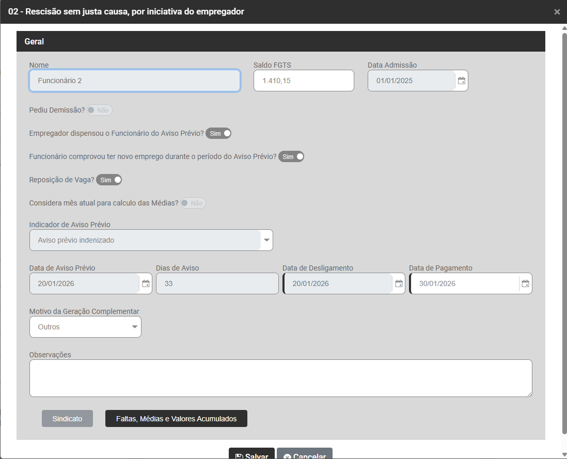
Task: Click the Saldo FGTS input field
Action: (x=303, y=81)
